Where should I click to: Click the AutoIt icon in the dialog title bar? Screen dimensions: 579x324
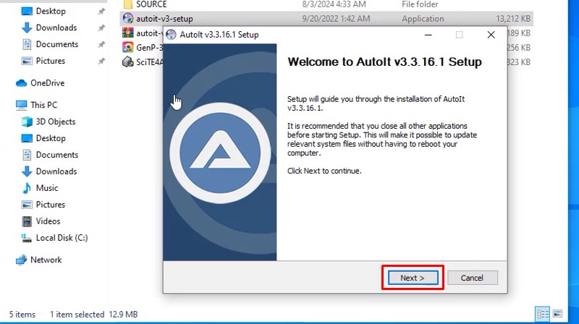172,35
